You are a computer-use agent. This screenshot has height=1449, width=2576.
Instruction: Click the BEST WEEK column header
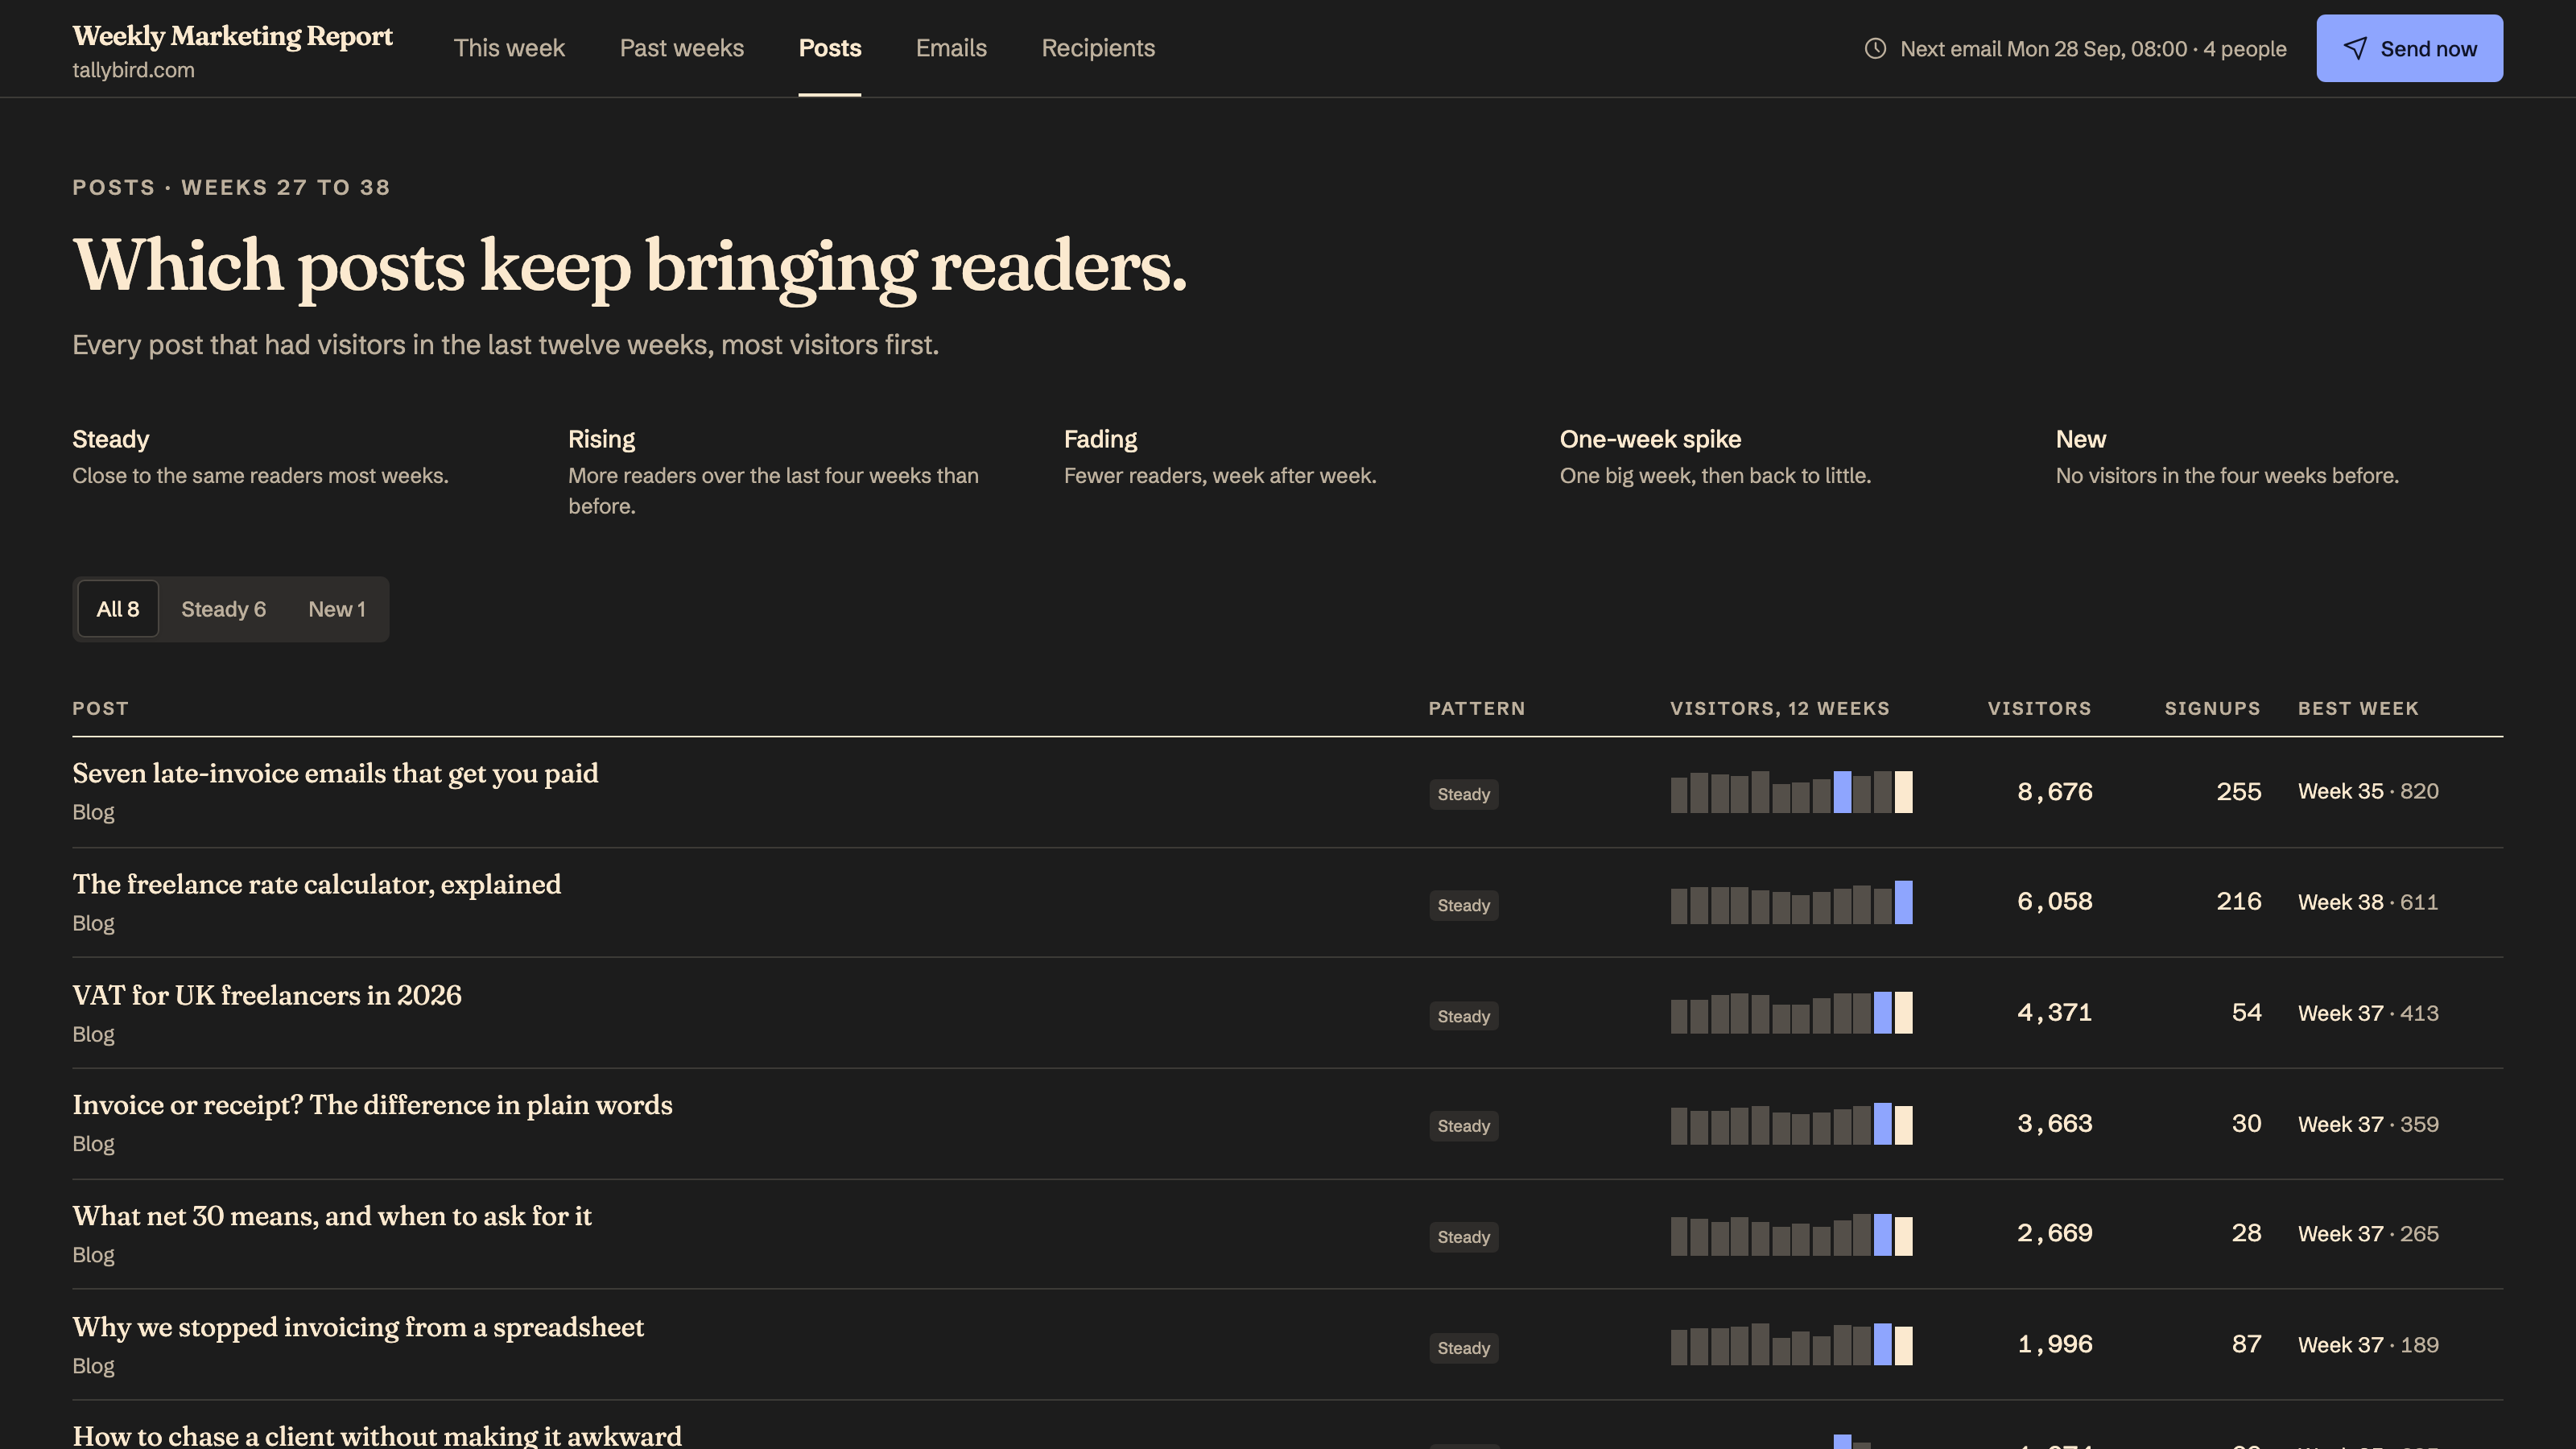point(2358,708)
